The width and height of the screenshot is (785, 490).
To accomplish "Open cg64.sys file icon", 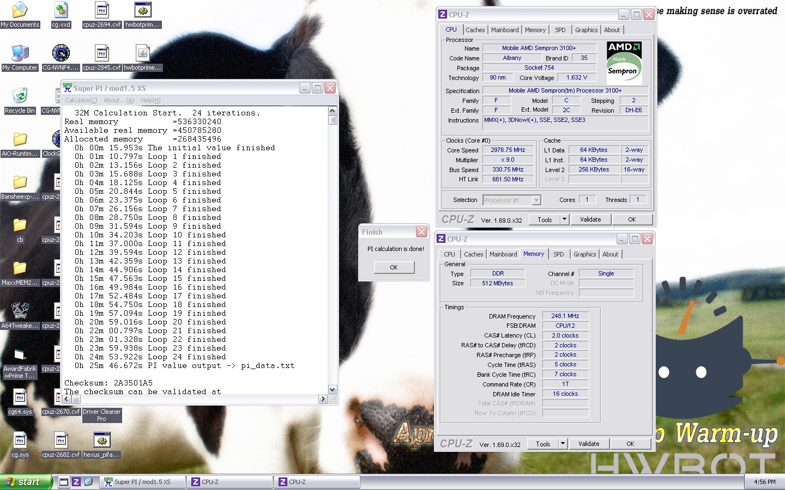I will (20, 402).
